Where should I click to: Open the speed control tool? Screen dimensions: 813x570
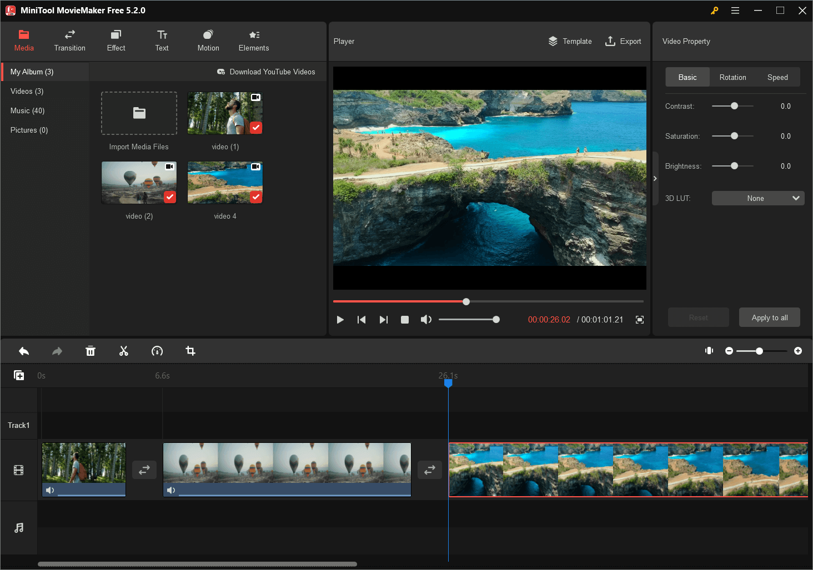point(157,351)
